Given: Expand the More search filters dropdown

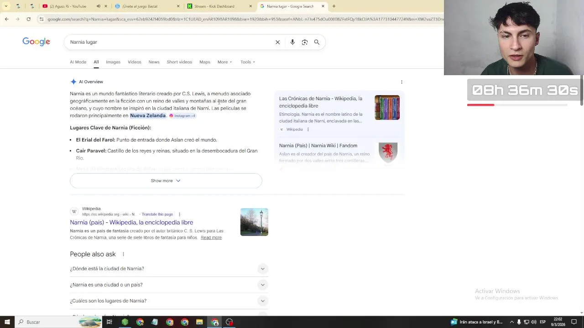Looking at the screenshot, I should point(224,62).
